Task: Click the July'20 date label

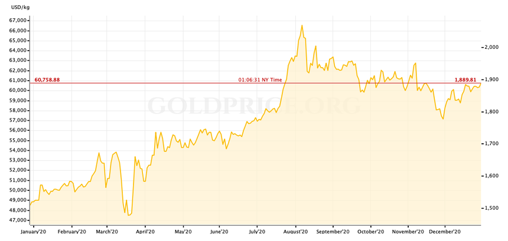Action: coord(258,232)
